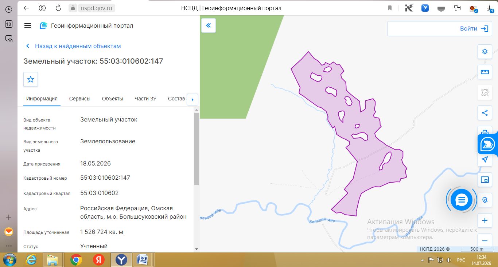Bookmark the page with the bookmark icon

tap(390, 8)
